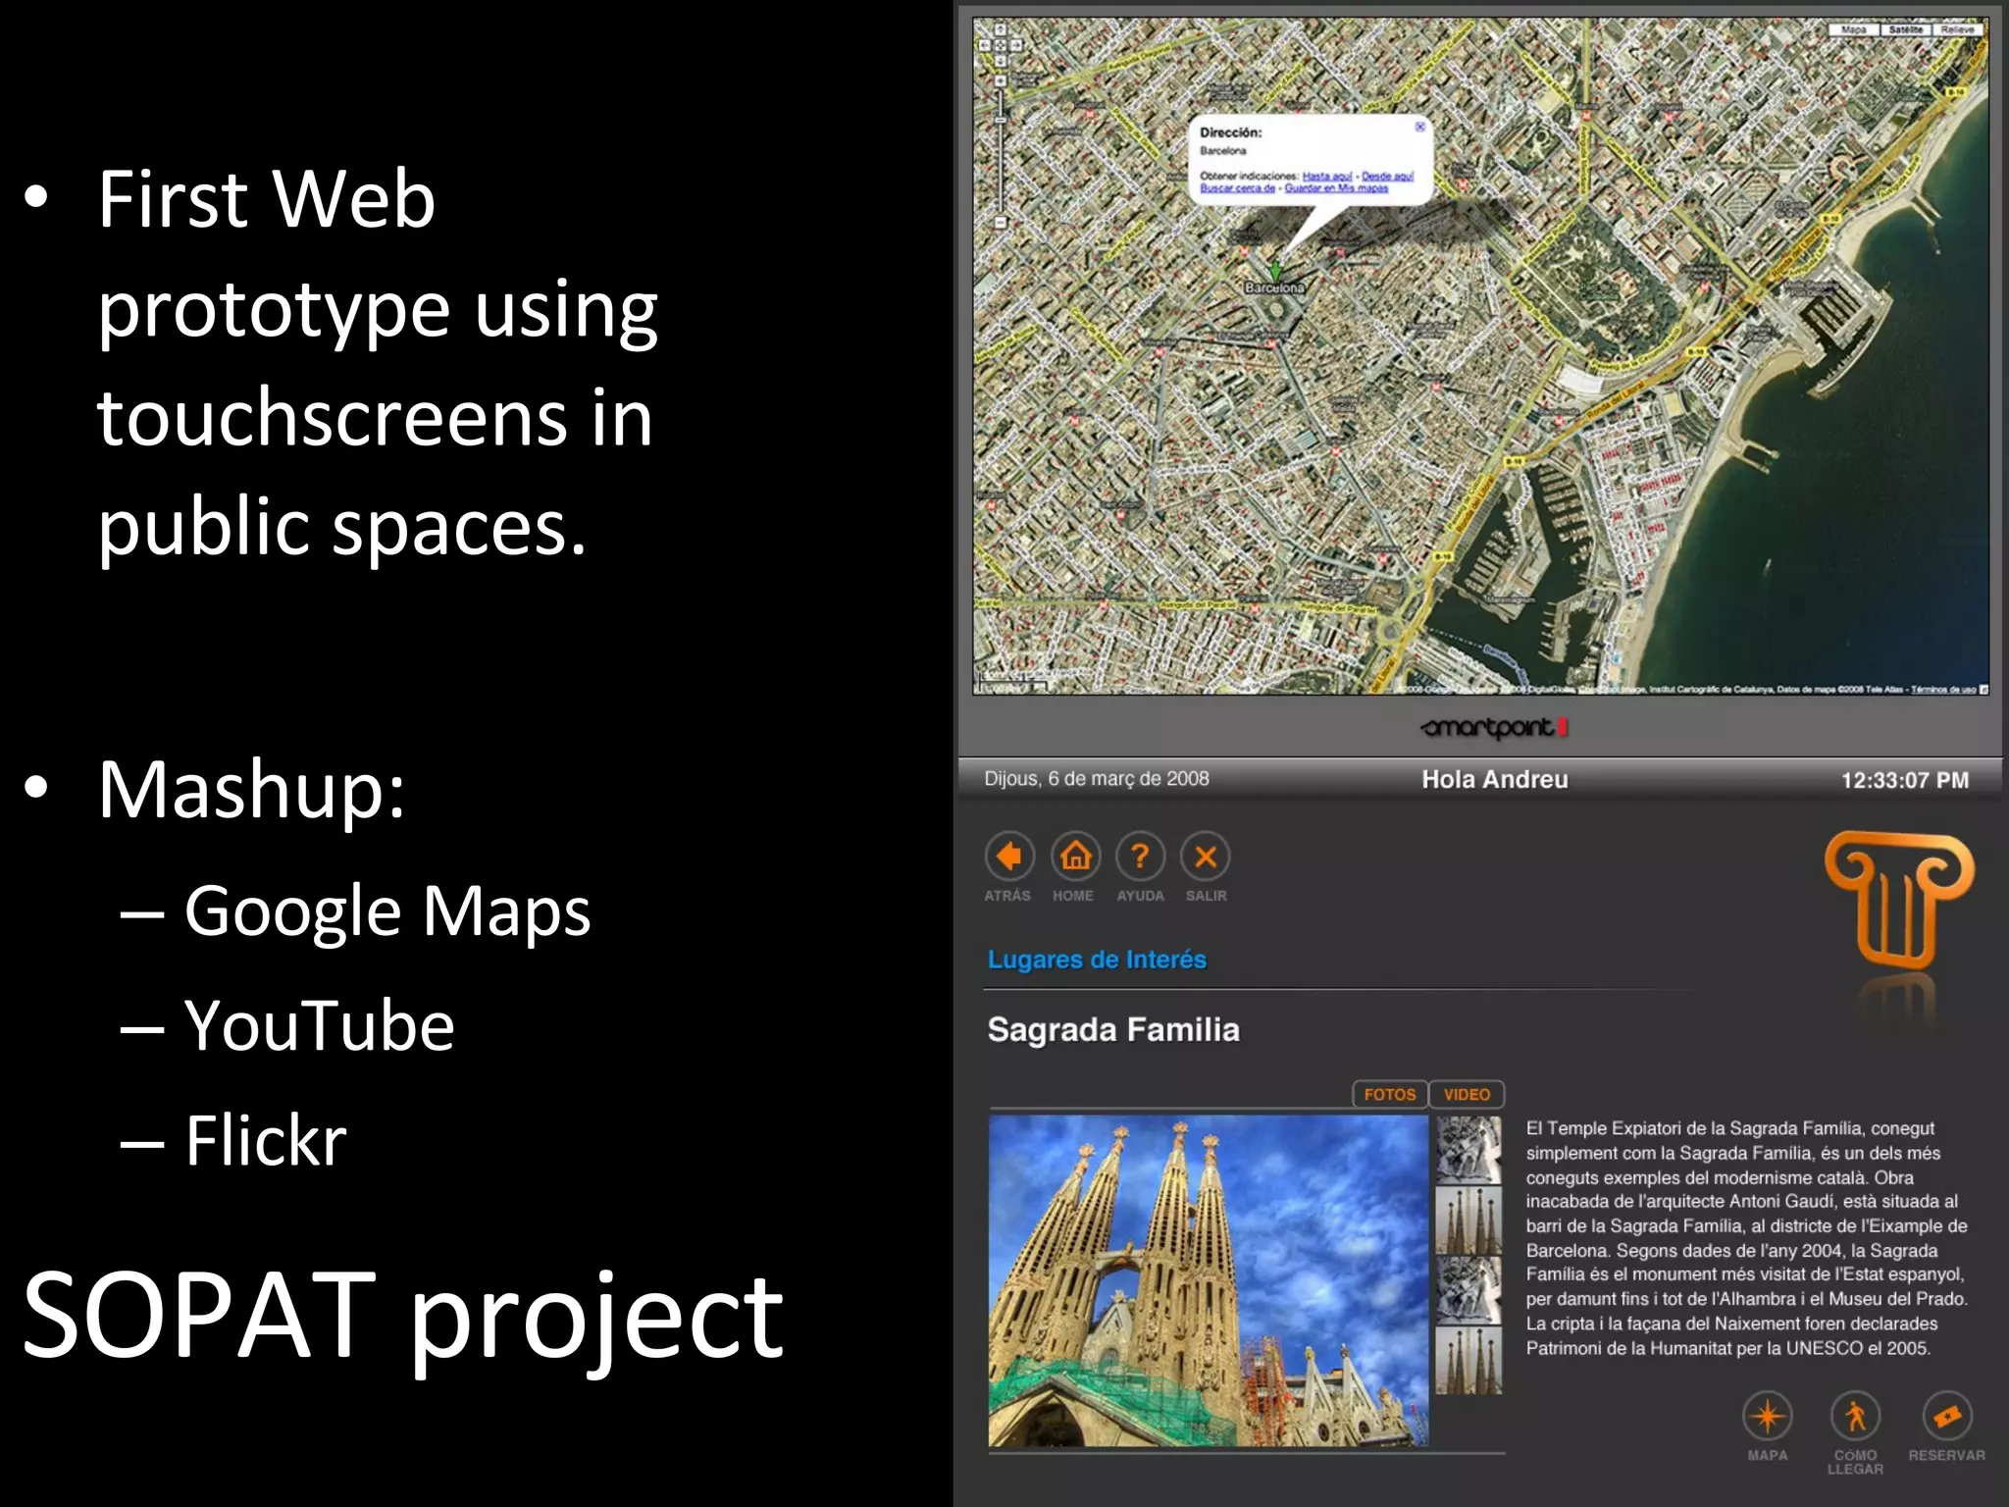Exit using the SALIR X icon
Image resolution: width=2009 pixels, height=1507 pixels.
pos(1206,857)
